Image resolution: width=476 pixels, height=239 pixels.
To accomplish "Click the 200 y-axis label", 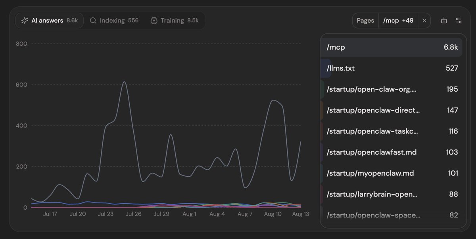I will pos(21,166).
